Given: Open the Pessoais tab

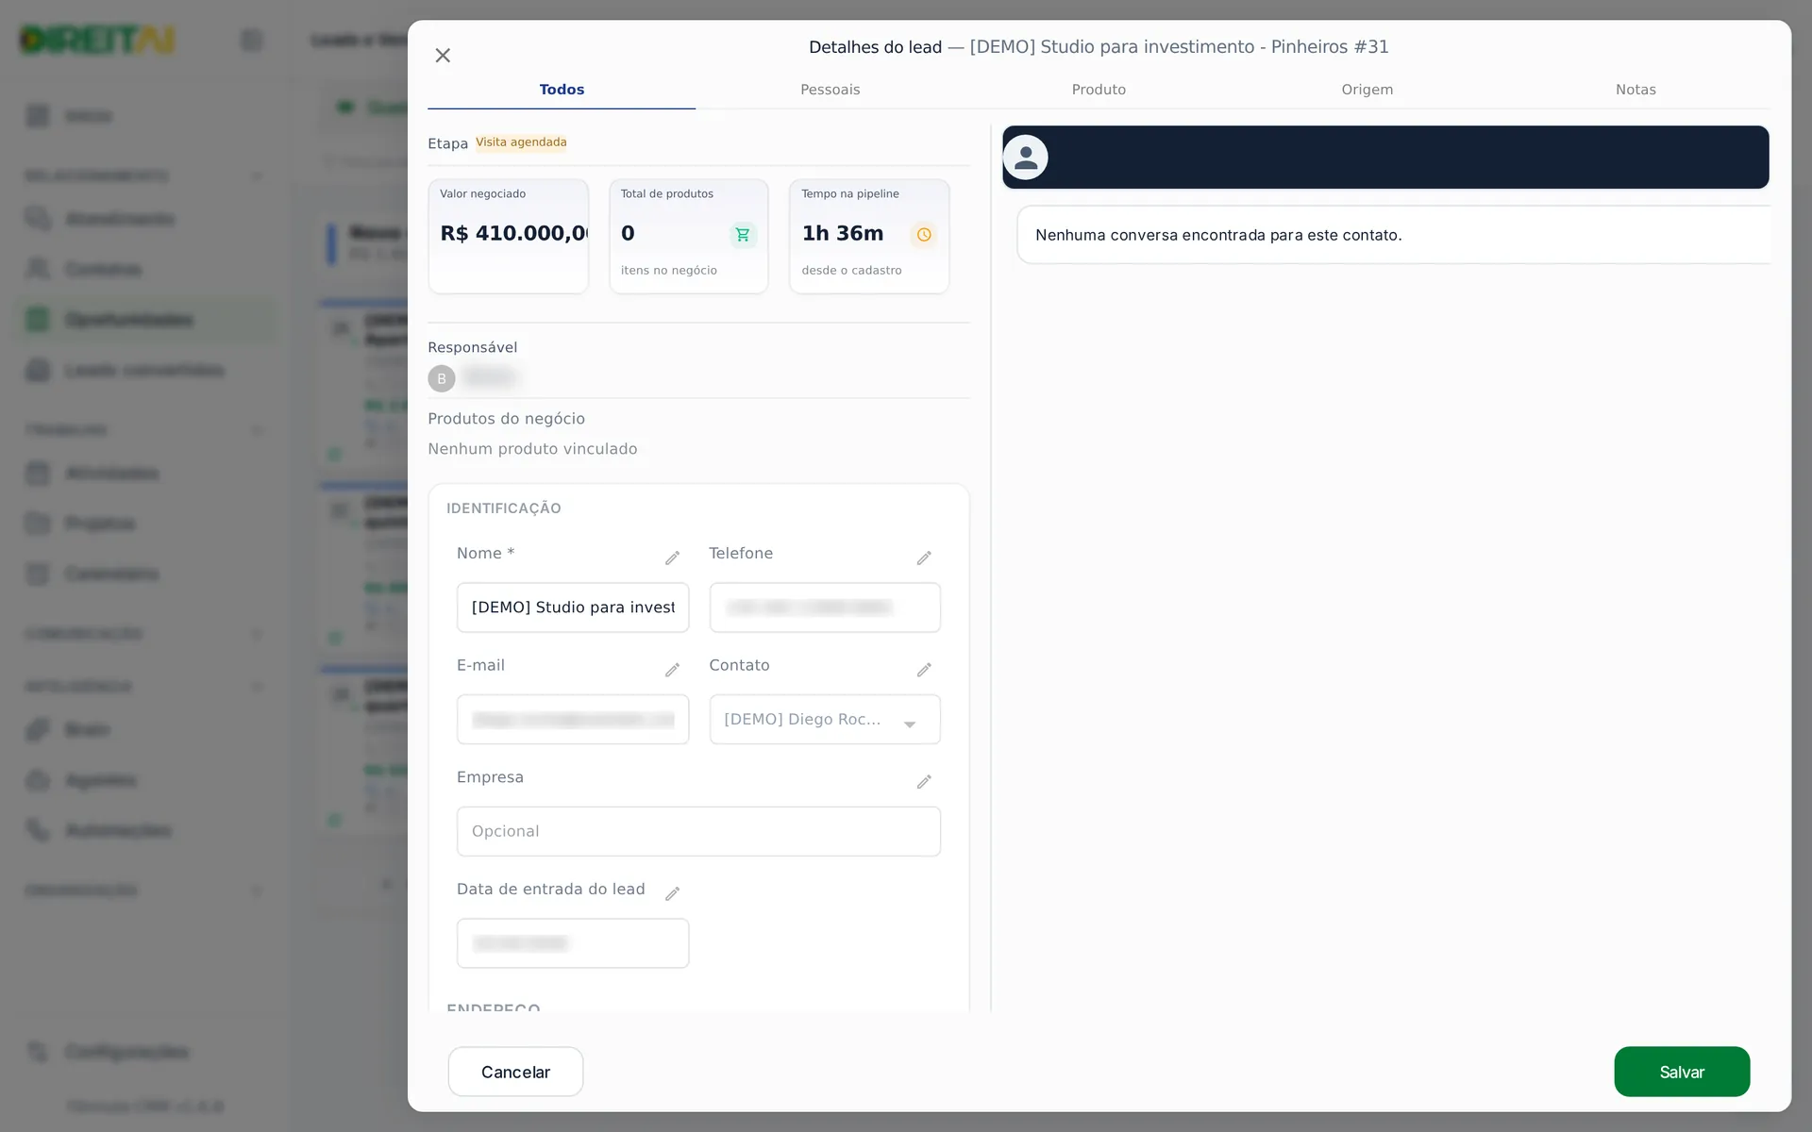Looking at the screenshot, I should point(830,90).
